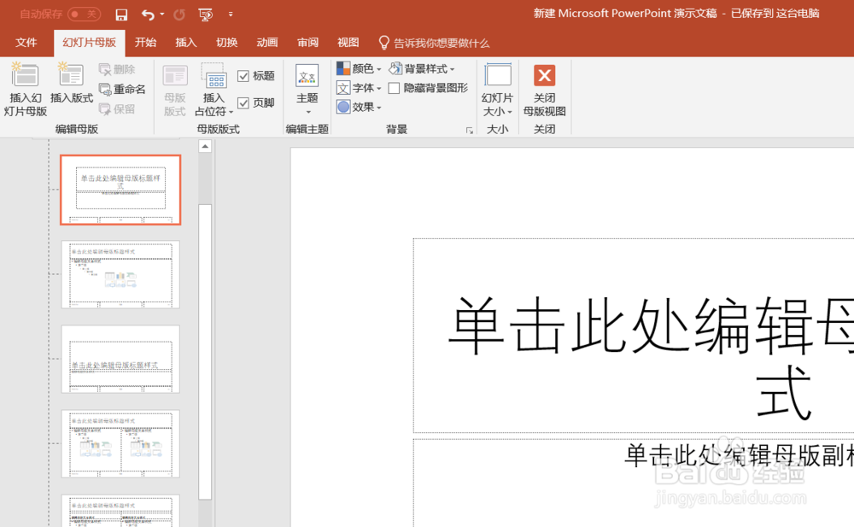Image resolution: width=854 pixels, height=527 pixels.
Task: Open the 审阅 ribbon tab
Action: click(x=307, y=43)
